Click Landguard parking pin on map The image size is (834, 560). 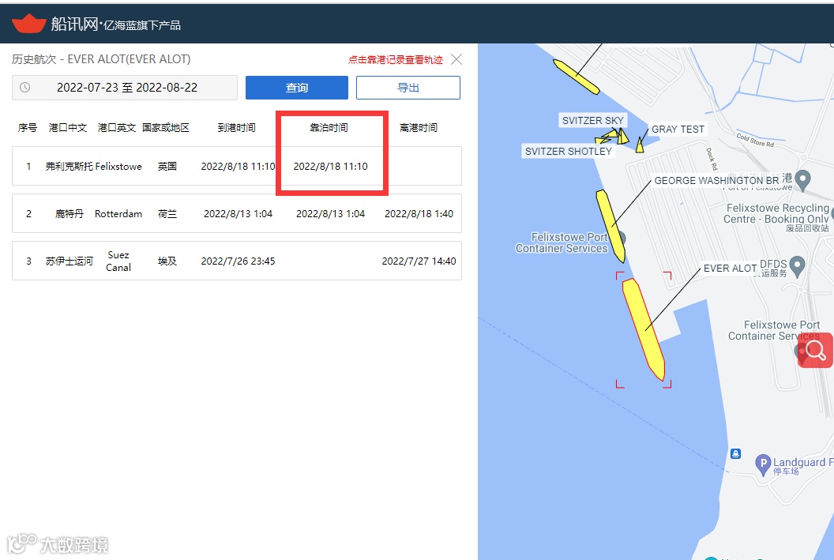763,464
